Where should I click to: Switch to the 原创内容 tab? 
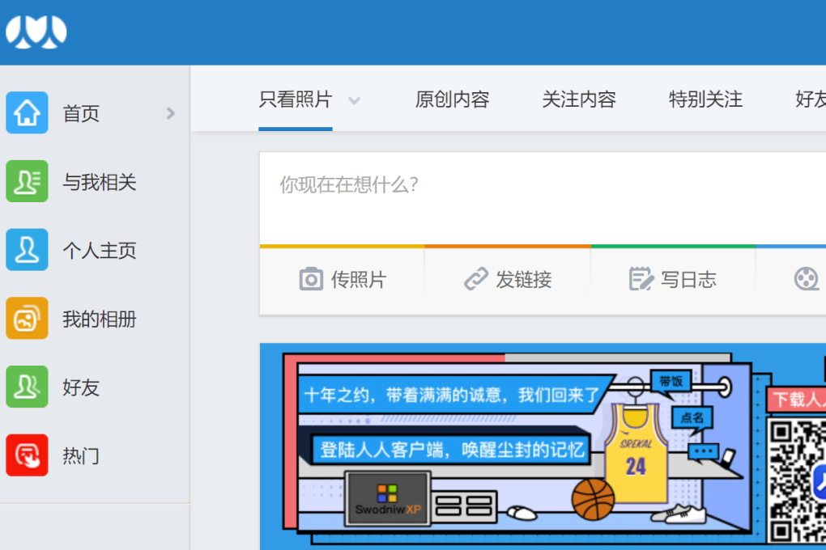pyautogui.click(x=452, y=99)
